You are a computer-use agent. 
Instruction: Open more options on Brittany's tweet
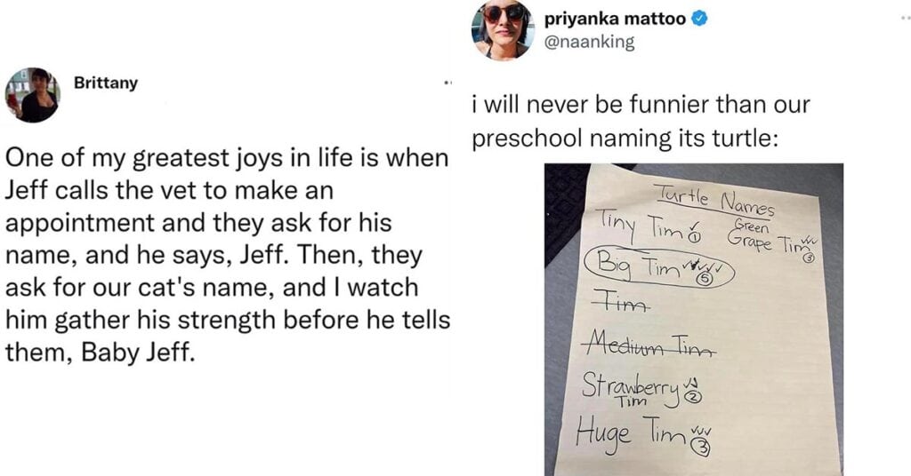[x=447, y=83]
